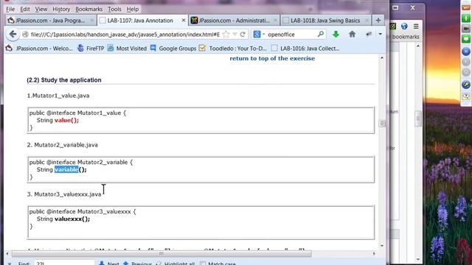Screen dimensions: 472x265
Task: Open the green Downloads arrow
Action: [336, 35]
